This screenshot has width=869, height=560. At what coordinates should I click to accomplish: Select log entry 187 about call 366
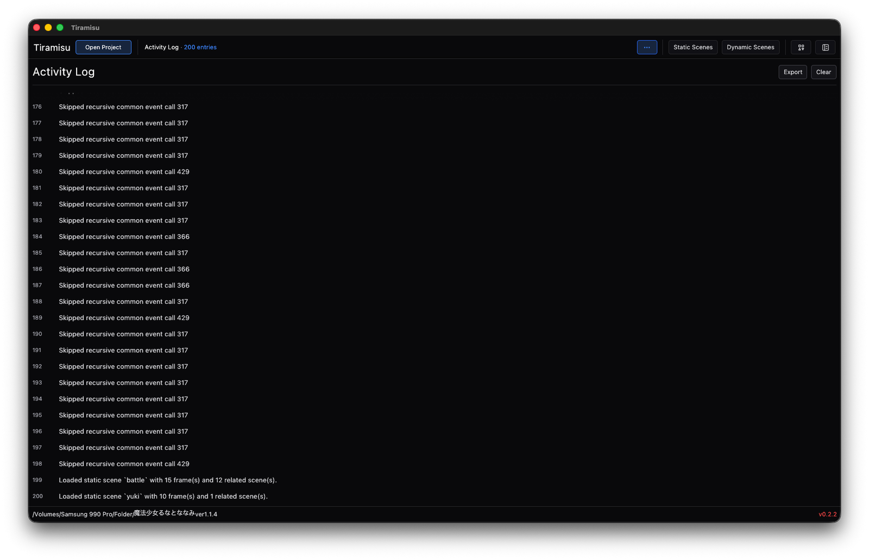(x=434, y=285)
